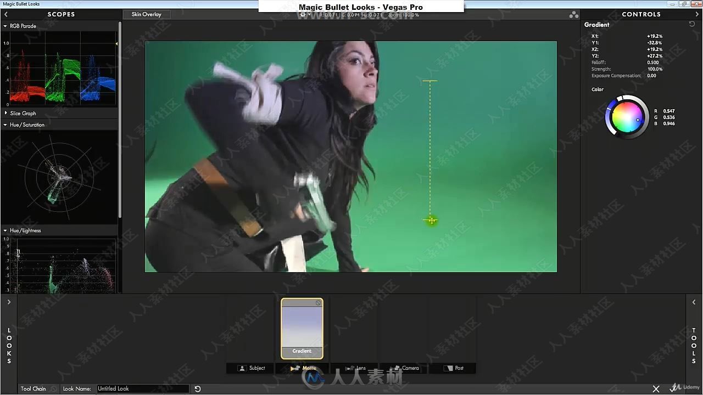Toggle the Tool Chain power icon

[x=54, y=389]
